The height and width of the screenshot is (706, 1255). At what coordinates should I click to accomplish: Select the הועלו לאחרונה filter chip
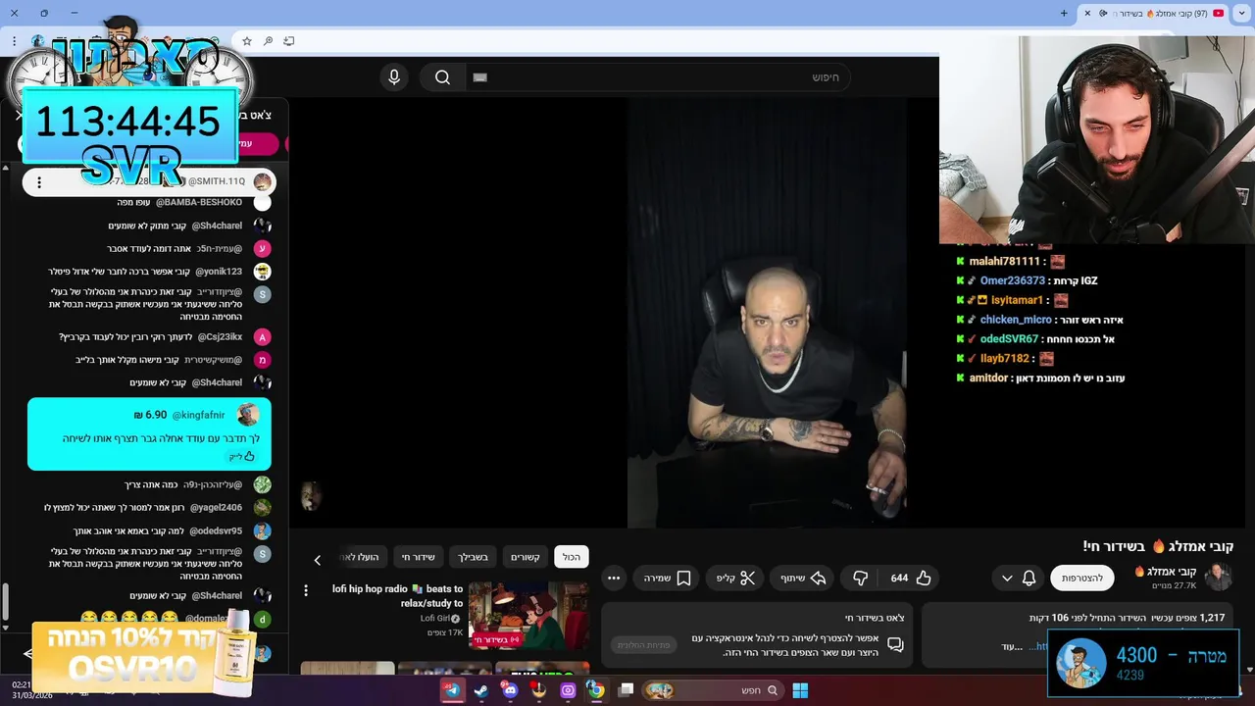click(361, 557)
